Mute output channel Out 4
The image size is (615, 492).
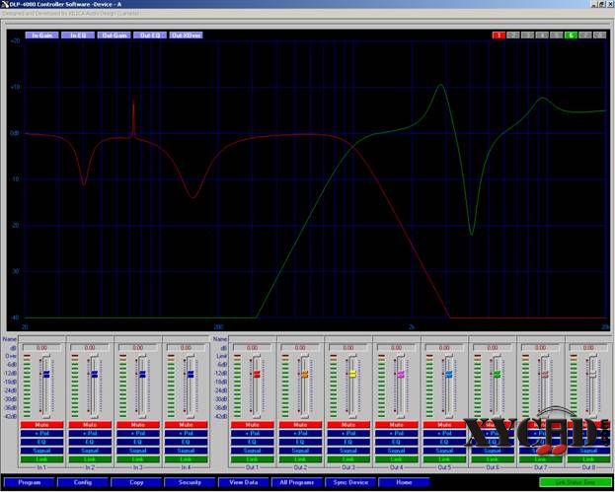pos(396,425)
